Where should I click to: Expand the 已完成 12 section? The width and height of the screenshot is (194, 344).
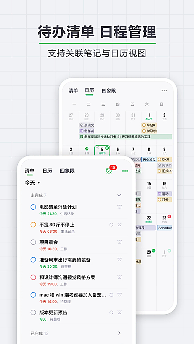pos(76,333)
